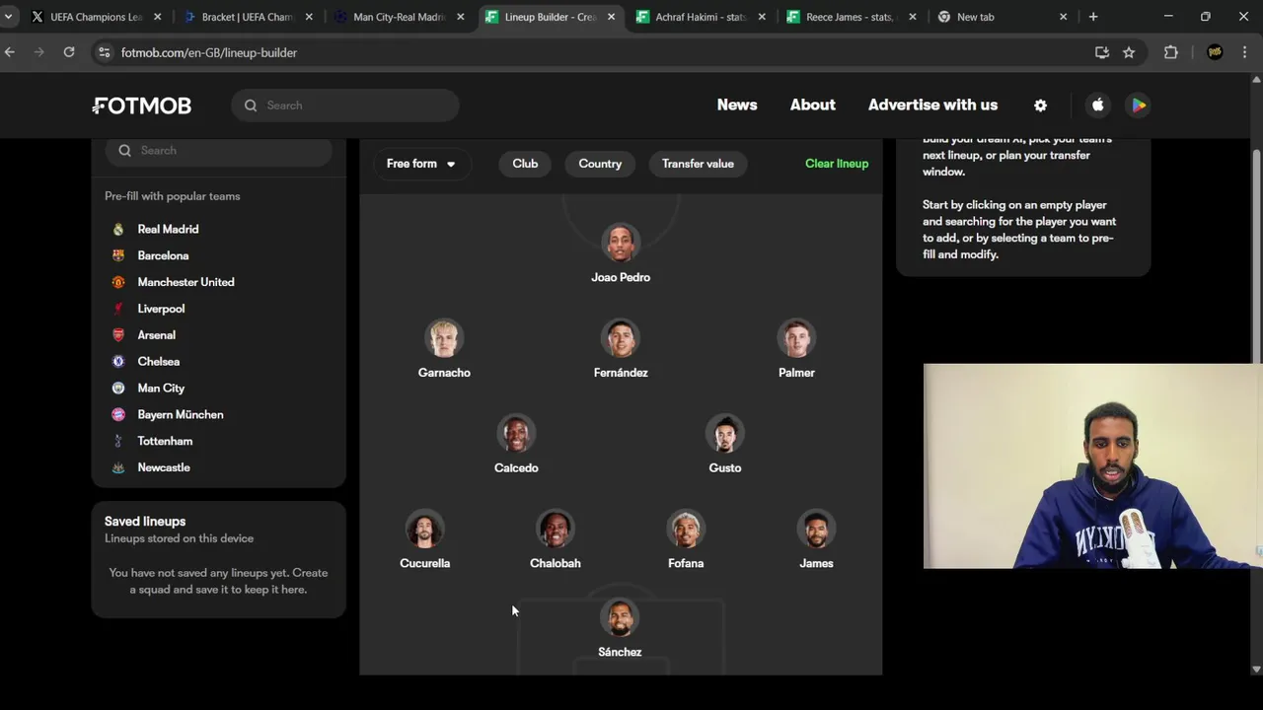The height and width of the screenshot is (710, 1263).
Task: Open the Apple App Store icon
Action: pyautogui.click(x=1097, y=106)
